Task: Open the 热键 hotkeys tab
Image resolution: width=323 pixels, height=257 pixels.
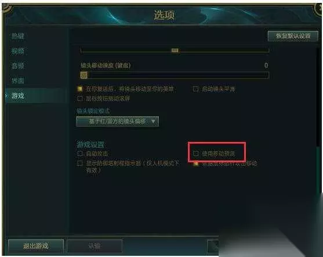Action: [x=18, y=36]
